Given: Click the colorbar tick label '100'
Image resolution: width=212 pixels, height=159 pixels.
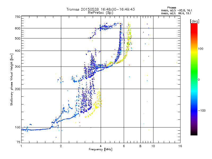Looking at the screenshot, I should [x=201, y=49].
